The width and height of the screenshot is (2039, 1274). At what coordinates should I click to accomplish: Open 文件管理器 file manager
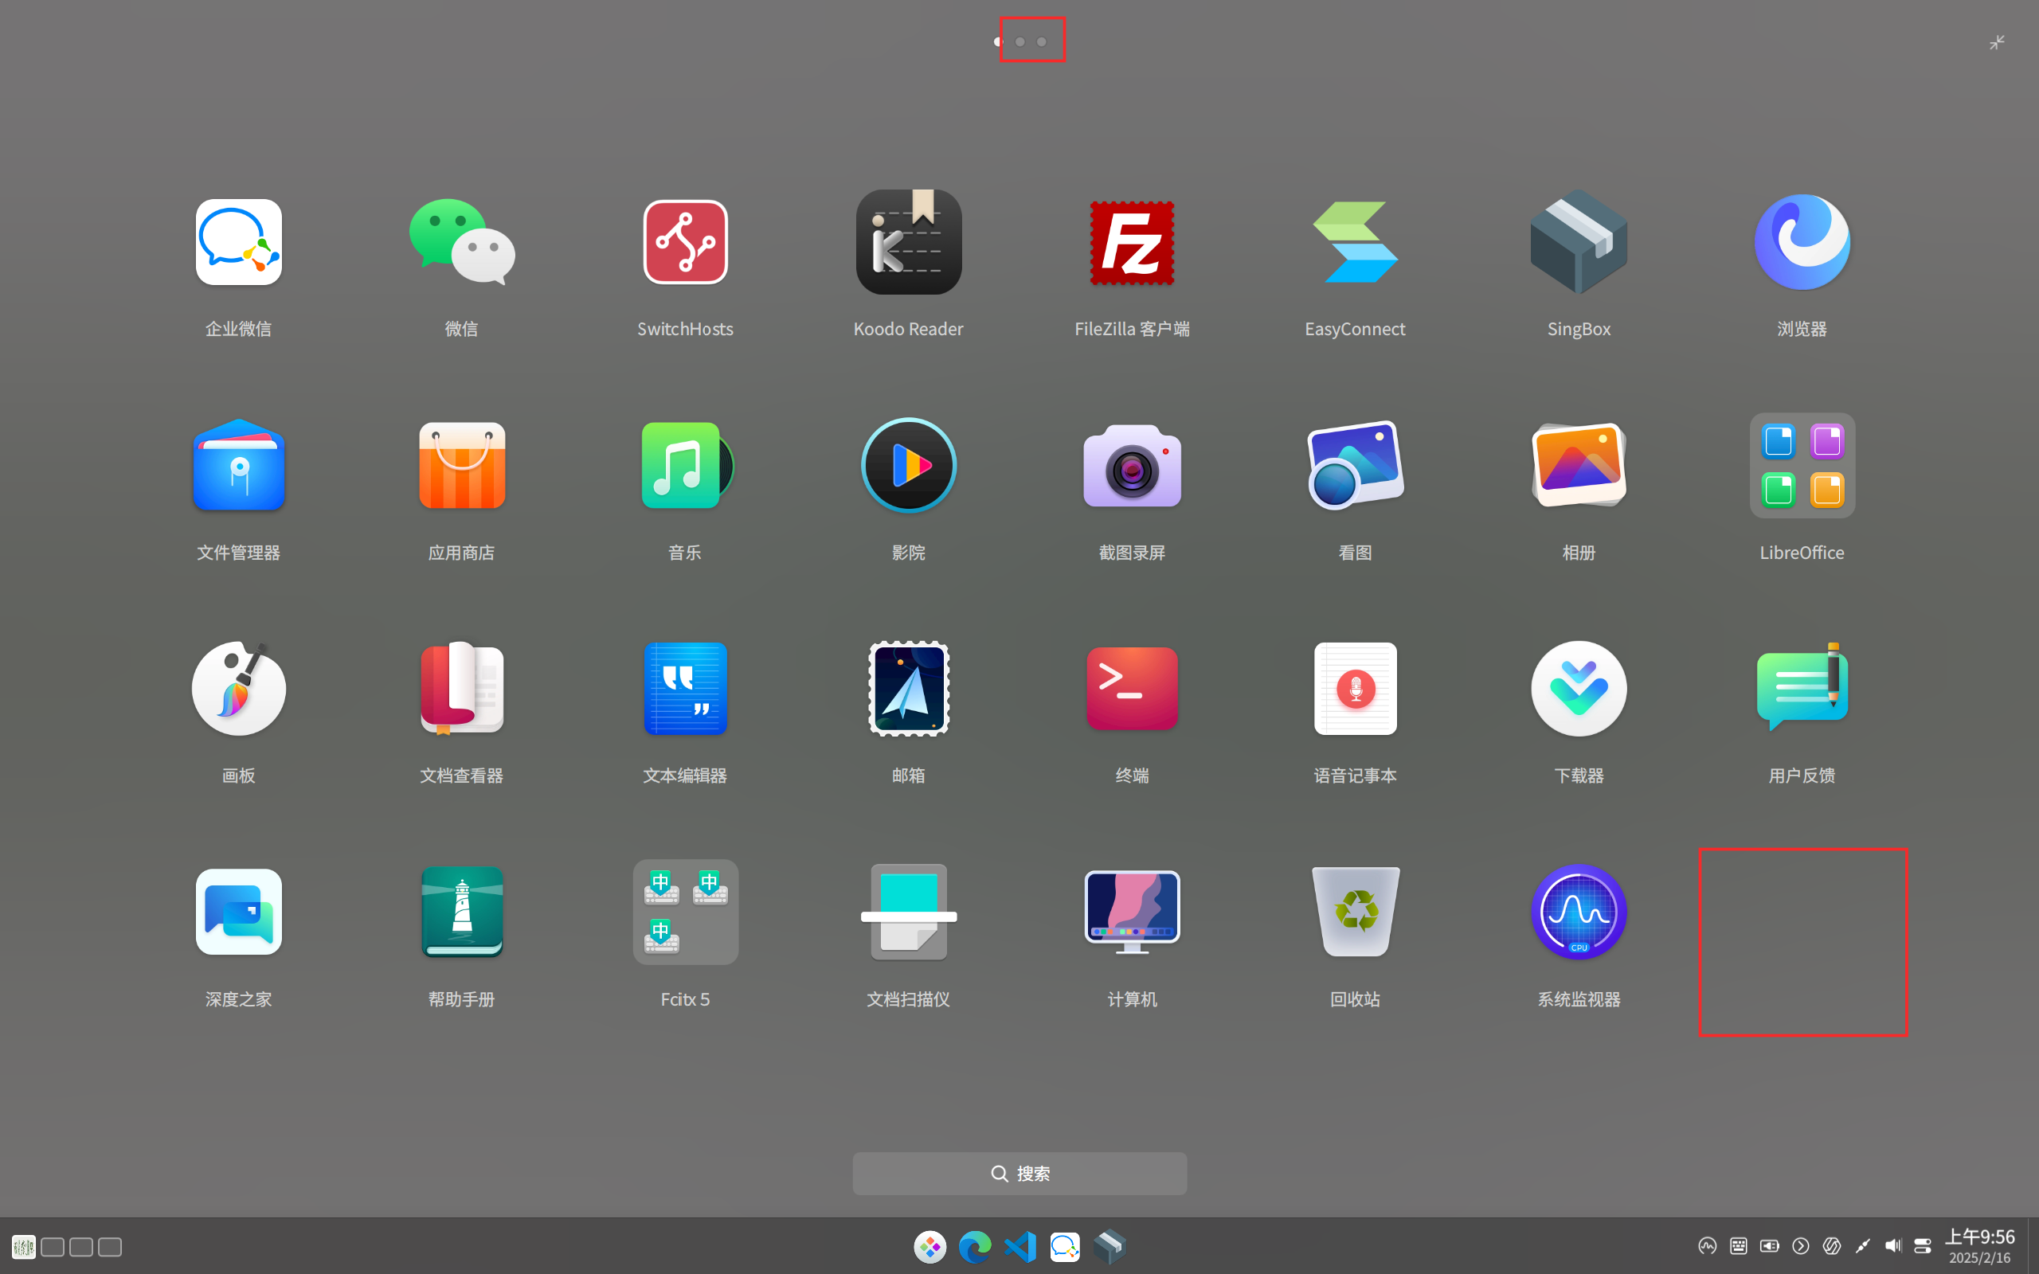(x=238, y=465)
